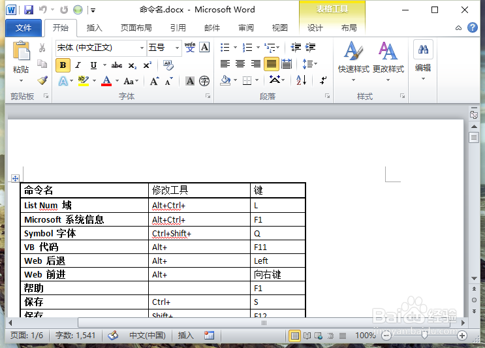Open the font name dropdown 宋体
The image size is (485, 348).
click(142, 48)
